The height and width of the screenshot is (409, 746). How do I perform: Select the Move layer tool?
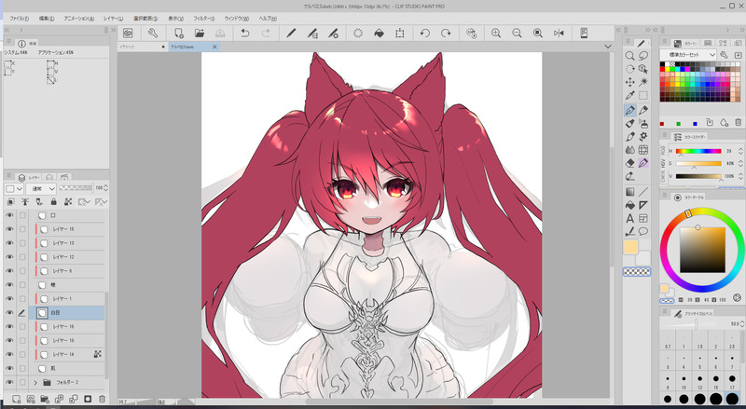630,82
